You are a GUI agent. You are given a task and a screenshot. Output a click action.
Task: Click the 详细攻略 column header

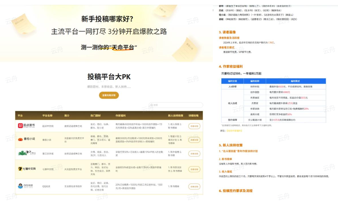194,115
